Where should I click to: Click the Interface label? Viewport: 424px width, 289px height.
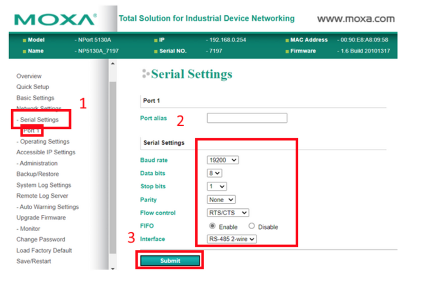[x=153, y=239]
